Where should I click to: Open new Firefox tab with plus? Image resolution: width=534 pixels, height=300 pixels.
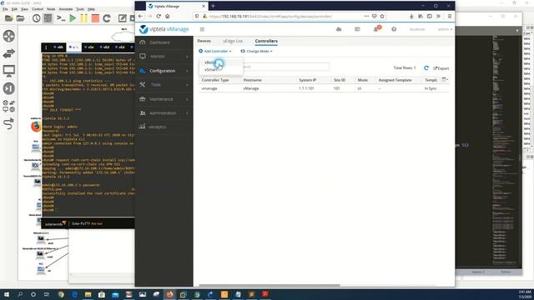point(213,6)
